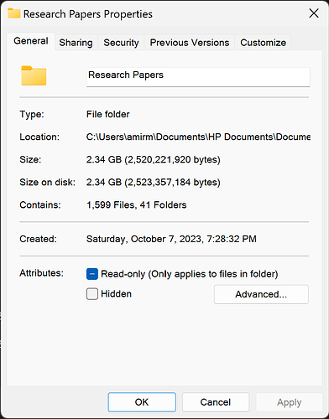329x419 pixels.
Task: Click the Created date value text
Action: [171, 239]
